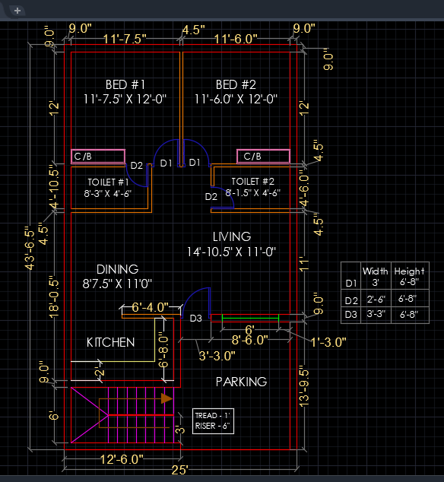
Task: Click the plus new drawing tab button
Action: 17,11
